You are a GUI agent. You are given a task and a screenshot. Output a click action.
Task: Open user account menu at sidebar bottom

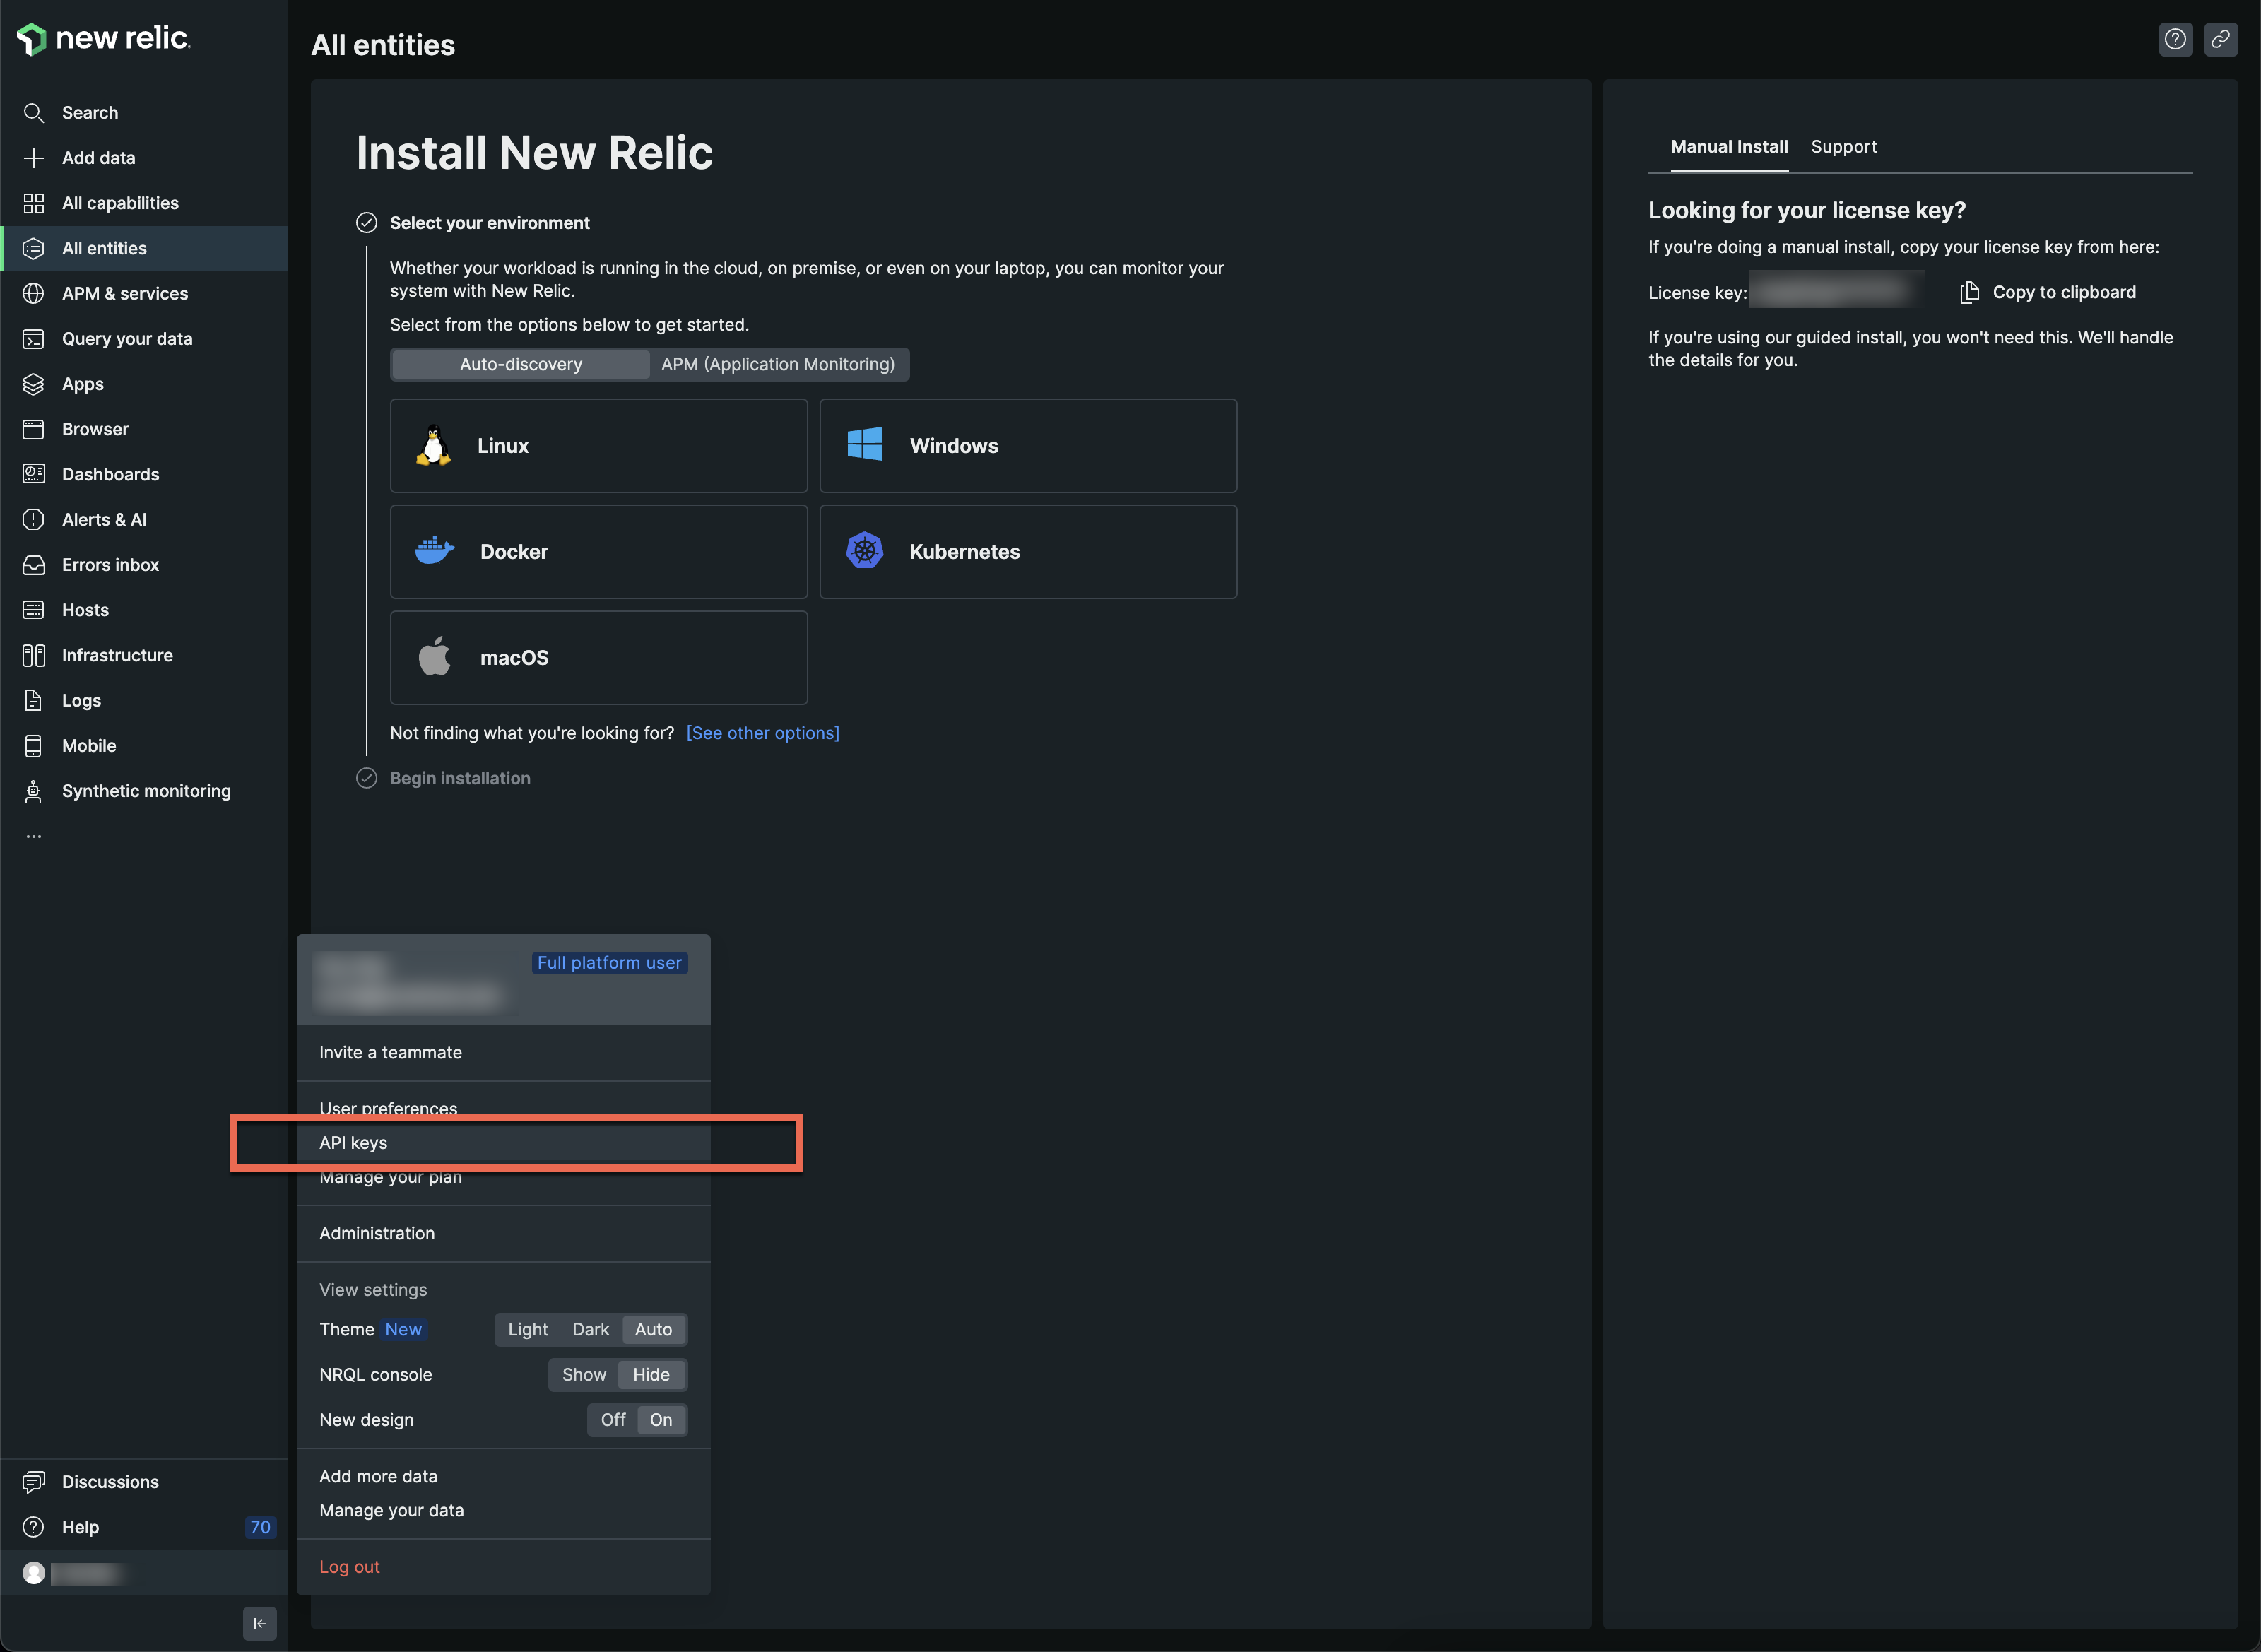coord(144,1573)
